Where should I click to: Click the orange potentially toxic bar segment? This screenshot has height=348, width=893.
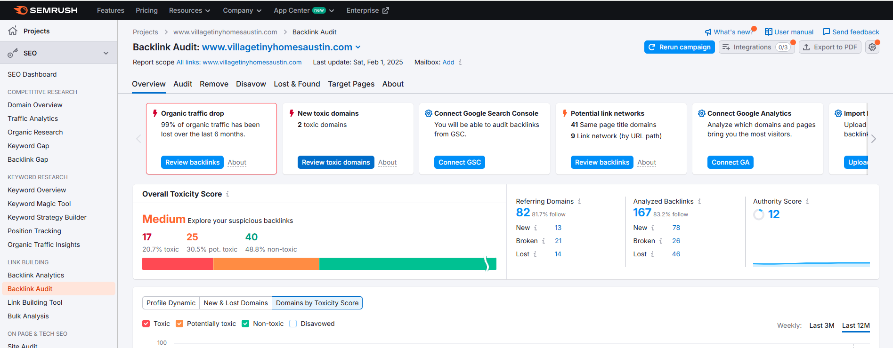(x=266, y=264)
